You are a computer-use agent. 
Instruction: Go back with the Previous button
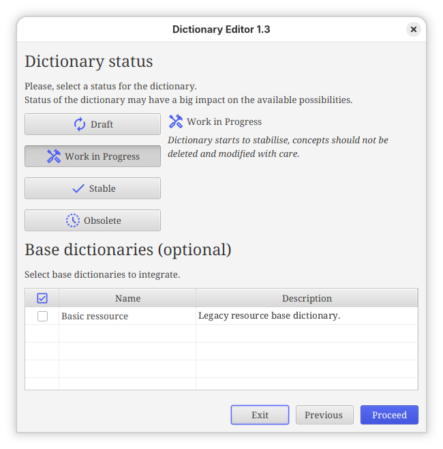tap(324, 415)
